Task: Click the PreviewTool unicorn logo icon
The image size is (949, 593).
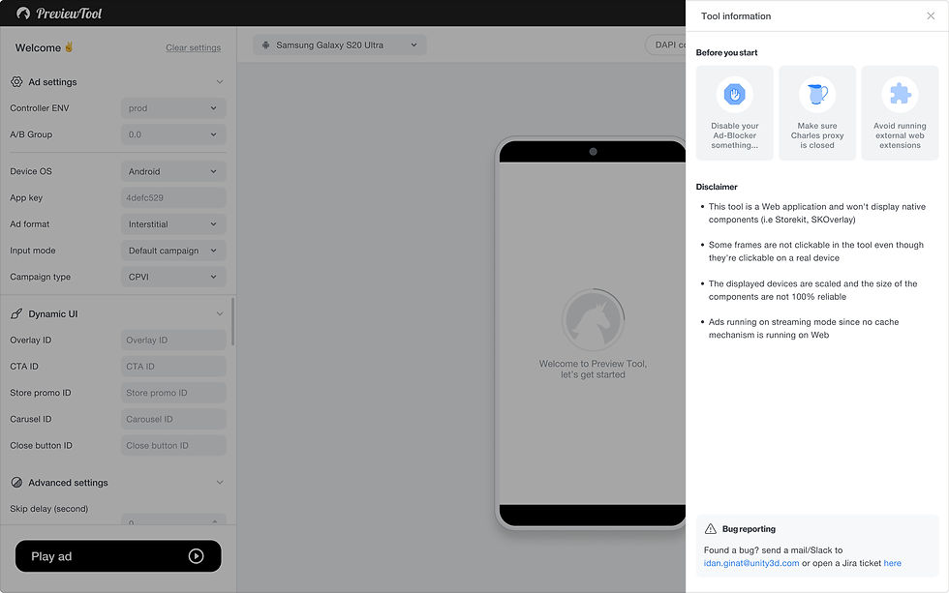Action: 23,14
